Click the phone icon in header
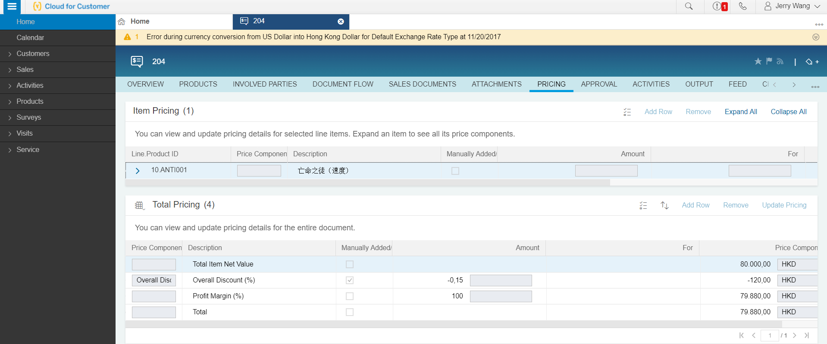827x344 pixels. (742, 6)
